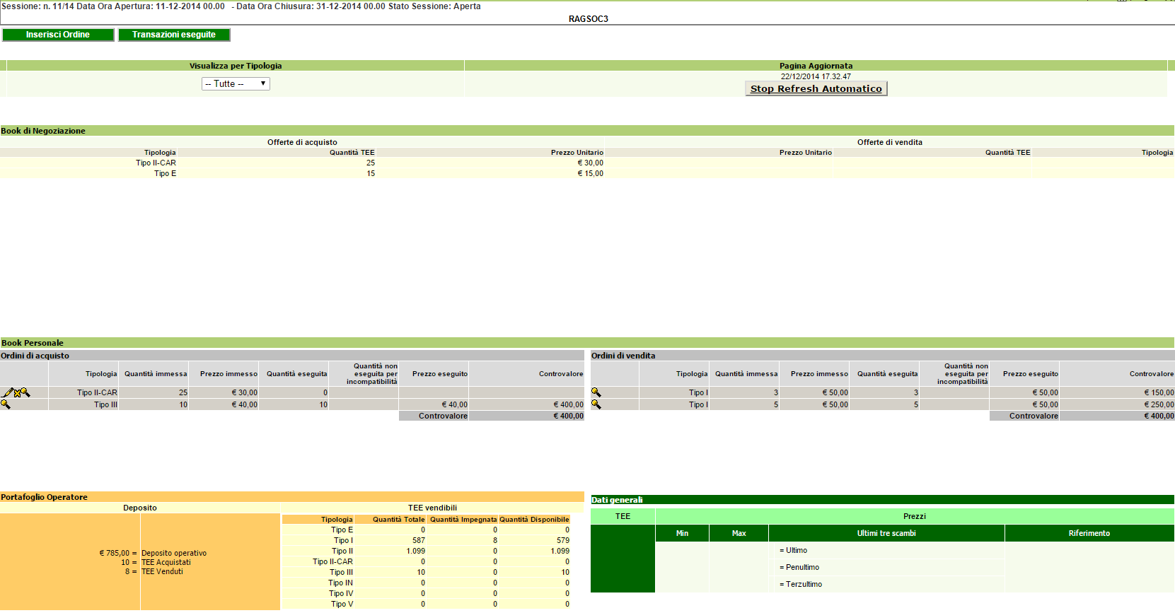Click Tipo IV row in TEE vendibili
Viewport: 1175px width, 613px height.
click(426, 593)
